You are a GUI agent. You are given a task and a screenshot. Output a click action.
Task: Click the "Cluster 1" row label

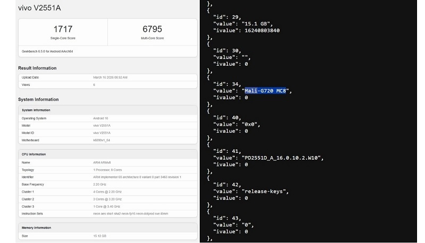(x=28, y=192)
